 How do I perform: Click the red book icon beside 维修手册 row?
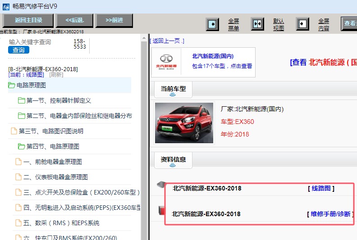(162, 210)
